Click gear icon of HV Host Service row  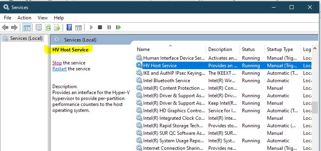click(139, 65)
